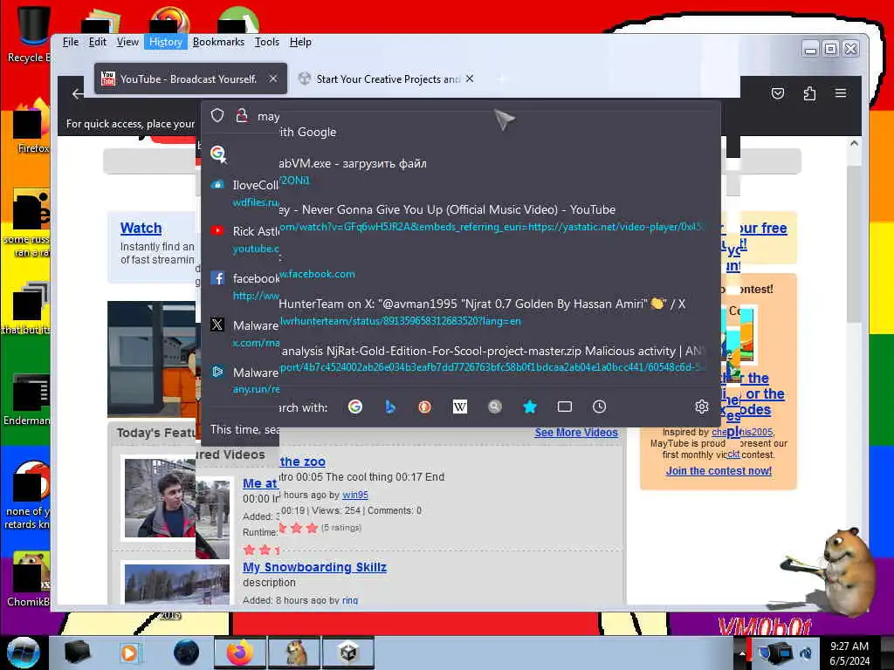Open the Pocket save icon
894x670 pixels.
click(x=778, y=93)
